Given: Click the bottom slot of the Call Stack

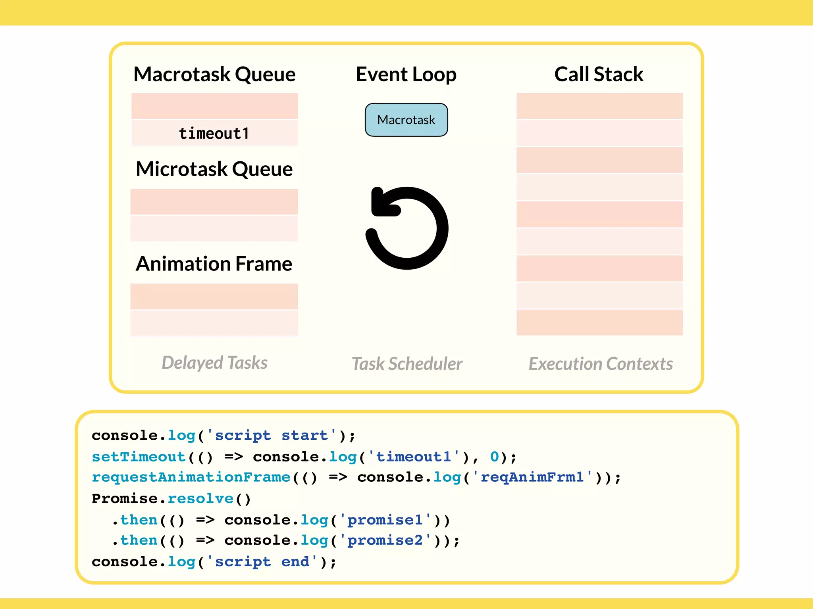Looking at the screenshot, I should (599, 322).
